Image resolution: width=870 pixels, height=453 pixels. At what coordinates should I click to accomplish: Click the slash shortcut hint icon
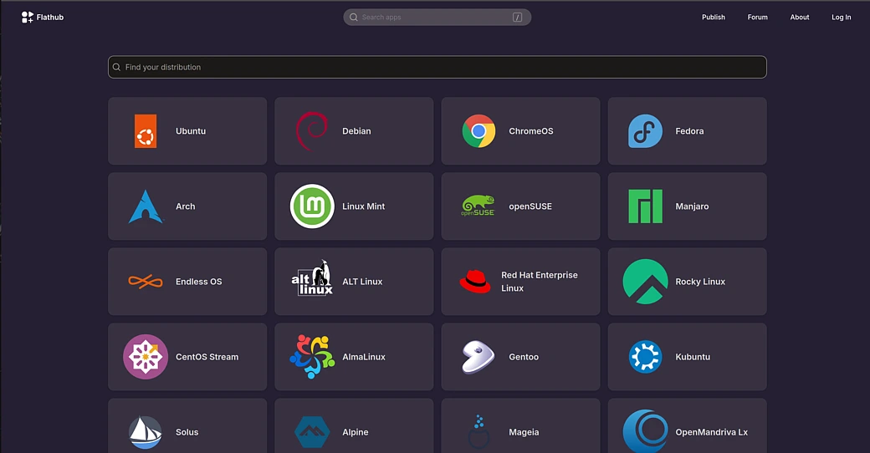[x=517, y=18]
